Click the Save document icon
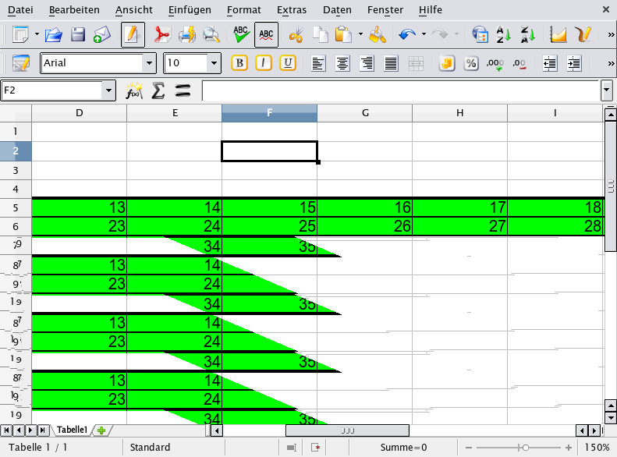 78,34
